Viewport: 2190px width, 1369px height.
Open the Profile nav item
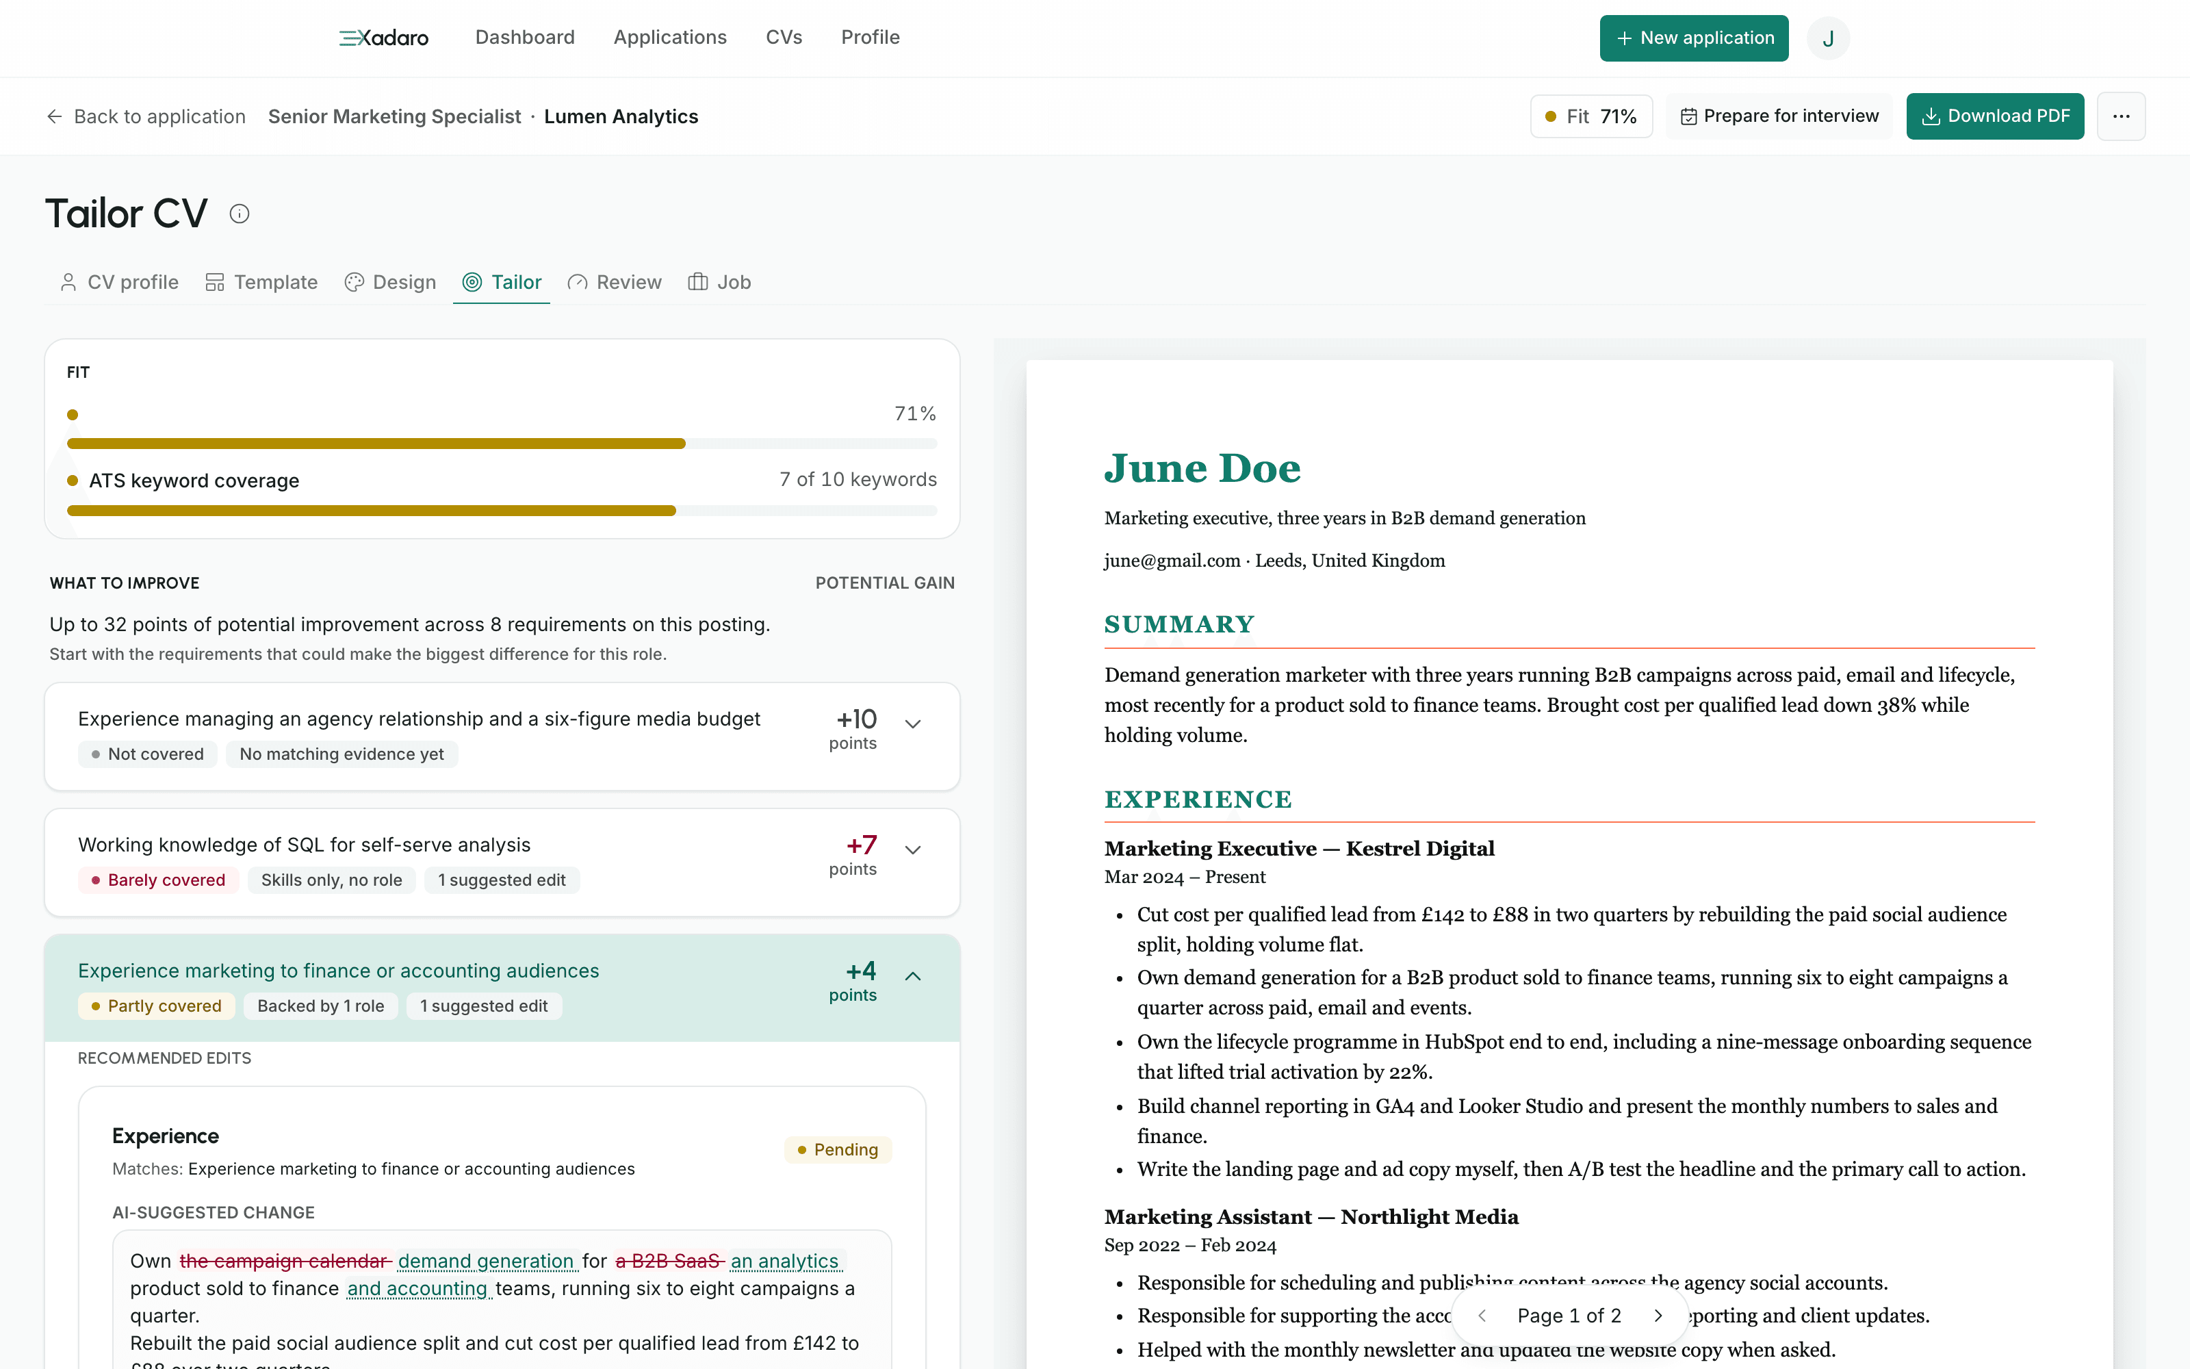pyautogui.click(x=870, y=37)
